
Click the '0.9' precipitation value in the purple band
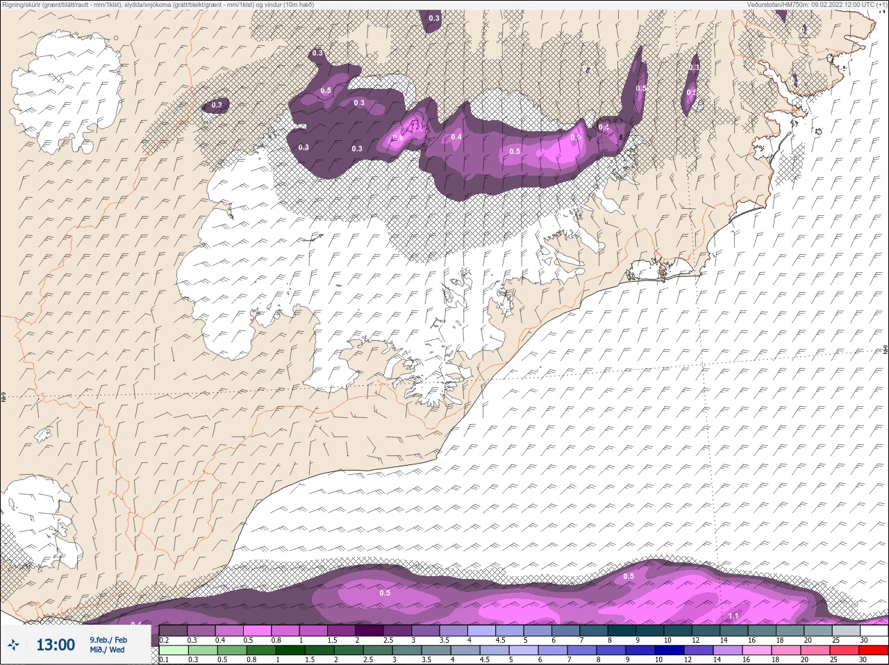575,137
